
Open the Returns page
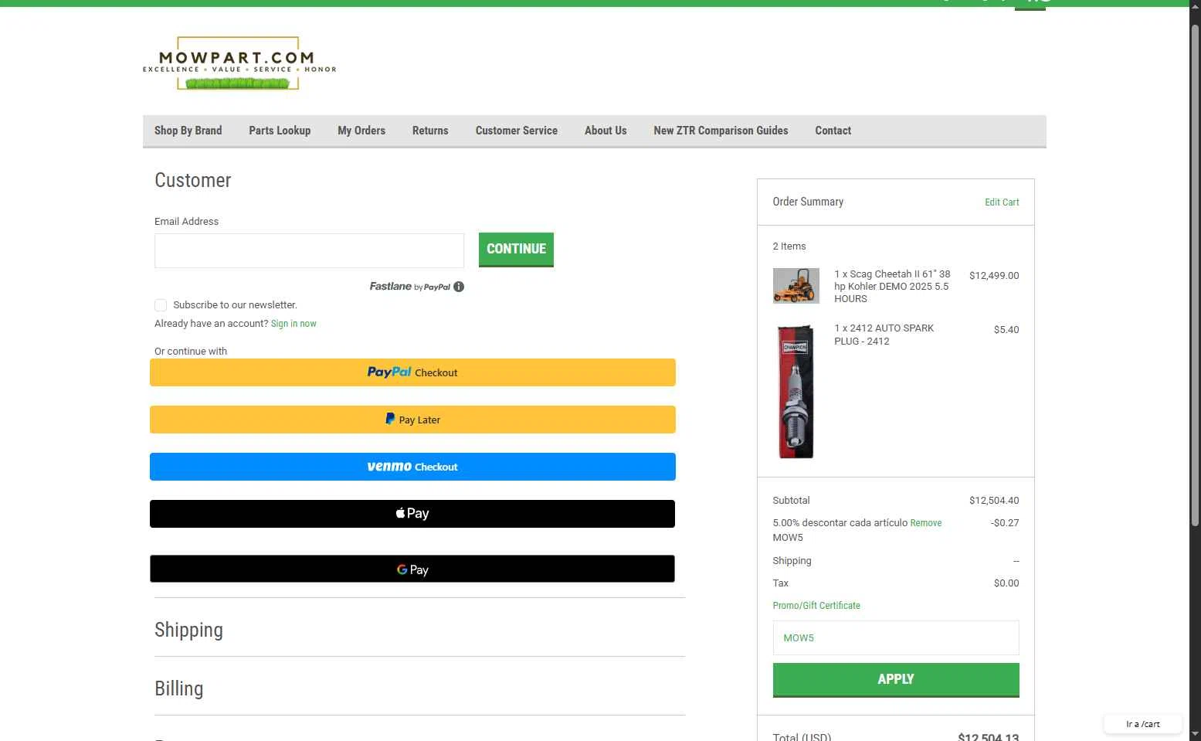(x=430, y=131)
